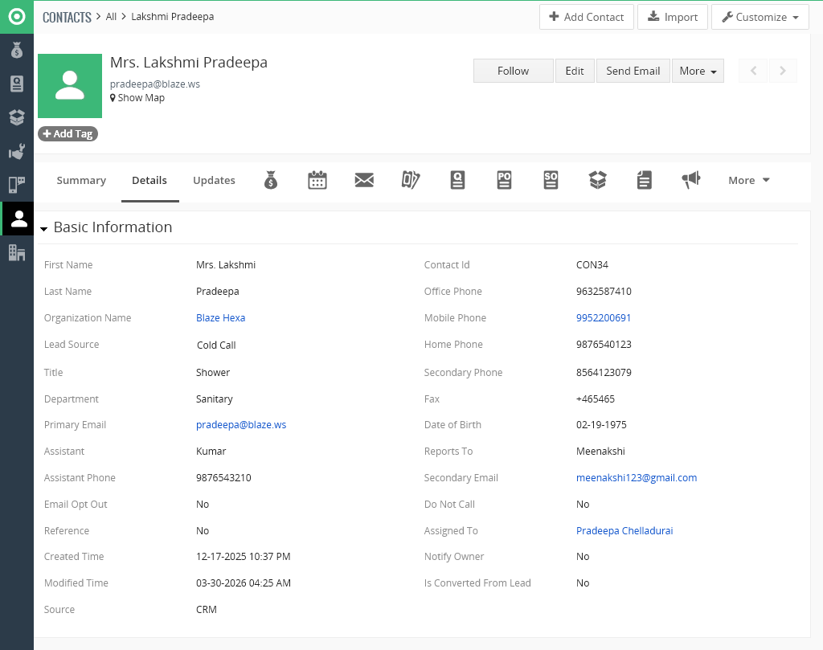Click Title value Shower
The width and height of the screenshot is (823, 650).
[x=212, y=373]
